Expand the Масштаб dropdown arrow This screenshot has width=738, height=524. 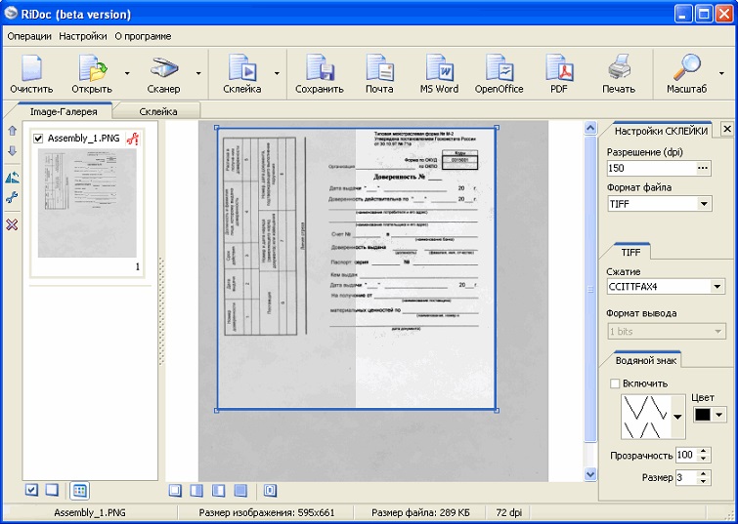click(x=721, y=73)
